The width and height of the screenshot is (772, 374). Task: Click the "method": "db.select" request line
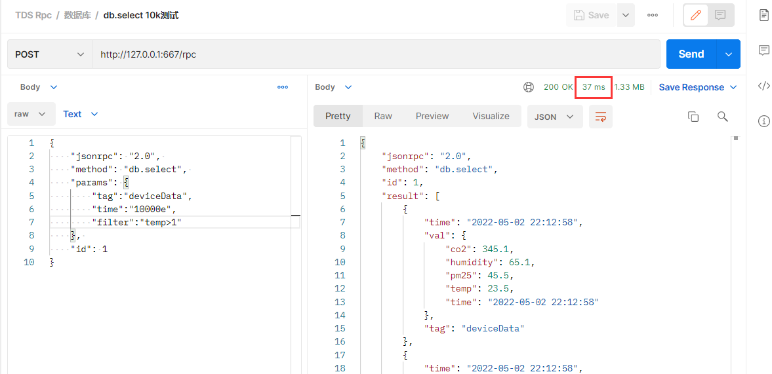[130, 170]
